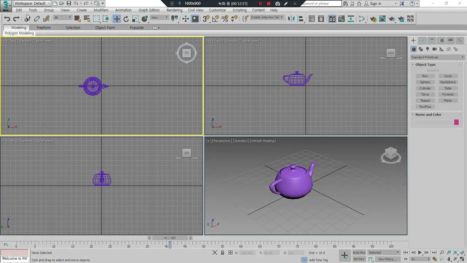
Task: Switch to the Modify panel tab
Action: pyautogui.click(x=422, y=41)
